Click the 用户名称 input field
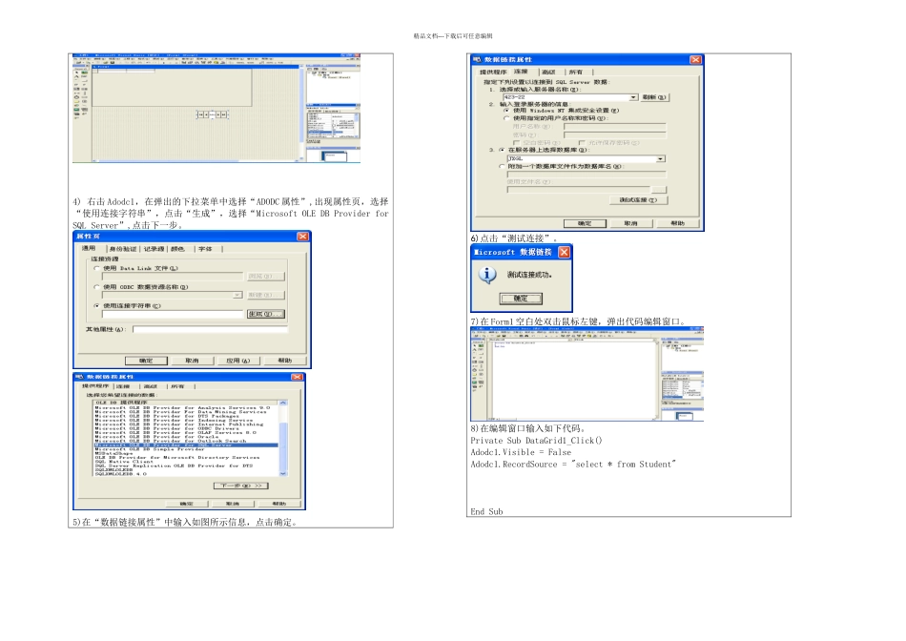 (615, 127)
